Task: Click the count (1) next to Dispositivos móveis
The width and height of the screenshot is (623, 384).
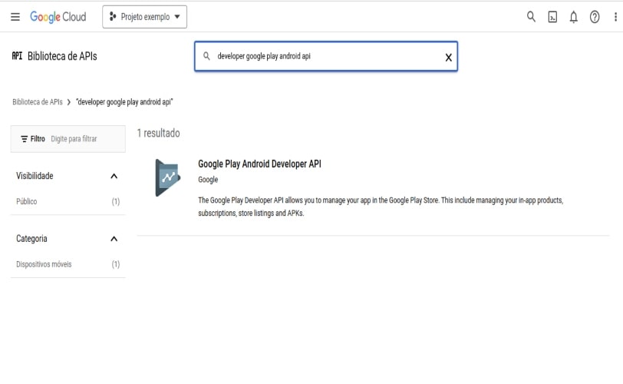Action: click(x=116, y=264)
